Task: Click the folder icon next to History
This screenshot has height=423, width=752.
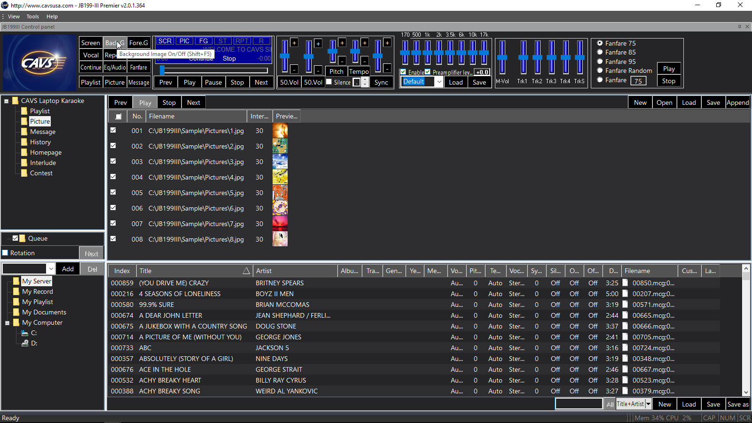Action: pyautogui.click(x=24, y=142)
